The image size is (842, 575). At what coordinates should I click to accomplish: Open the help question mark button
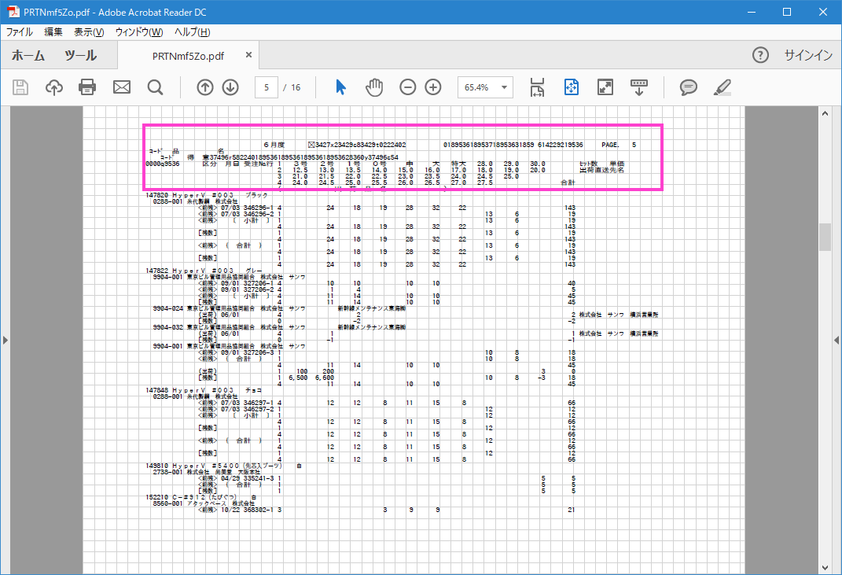tap(760, 55)
